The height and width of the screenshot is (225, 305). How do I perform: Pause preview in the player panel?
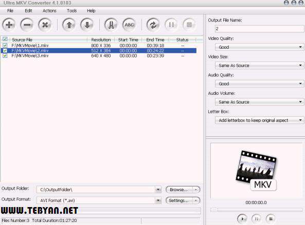(257, 219)
